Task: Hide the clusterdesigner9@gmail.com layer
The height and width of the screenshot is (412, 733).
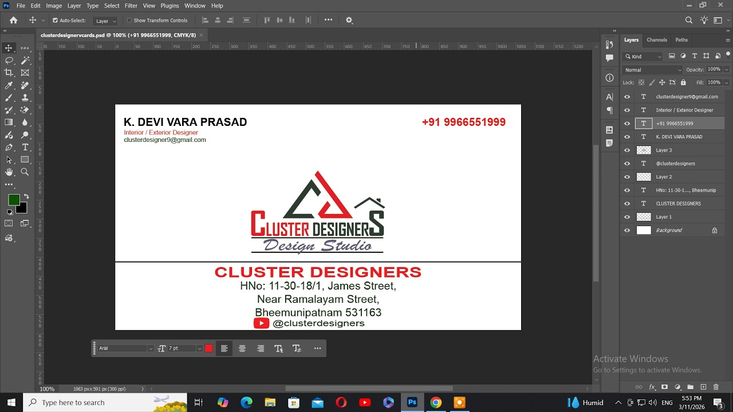Action: click(627, 97)
